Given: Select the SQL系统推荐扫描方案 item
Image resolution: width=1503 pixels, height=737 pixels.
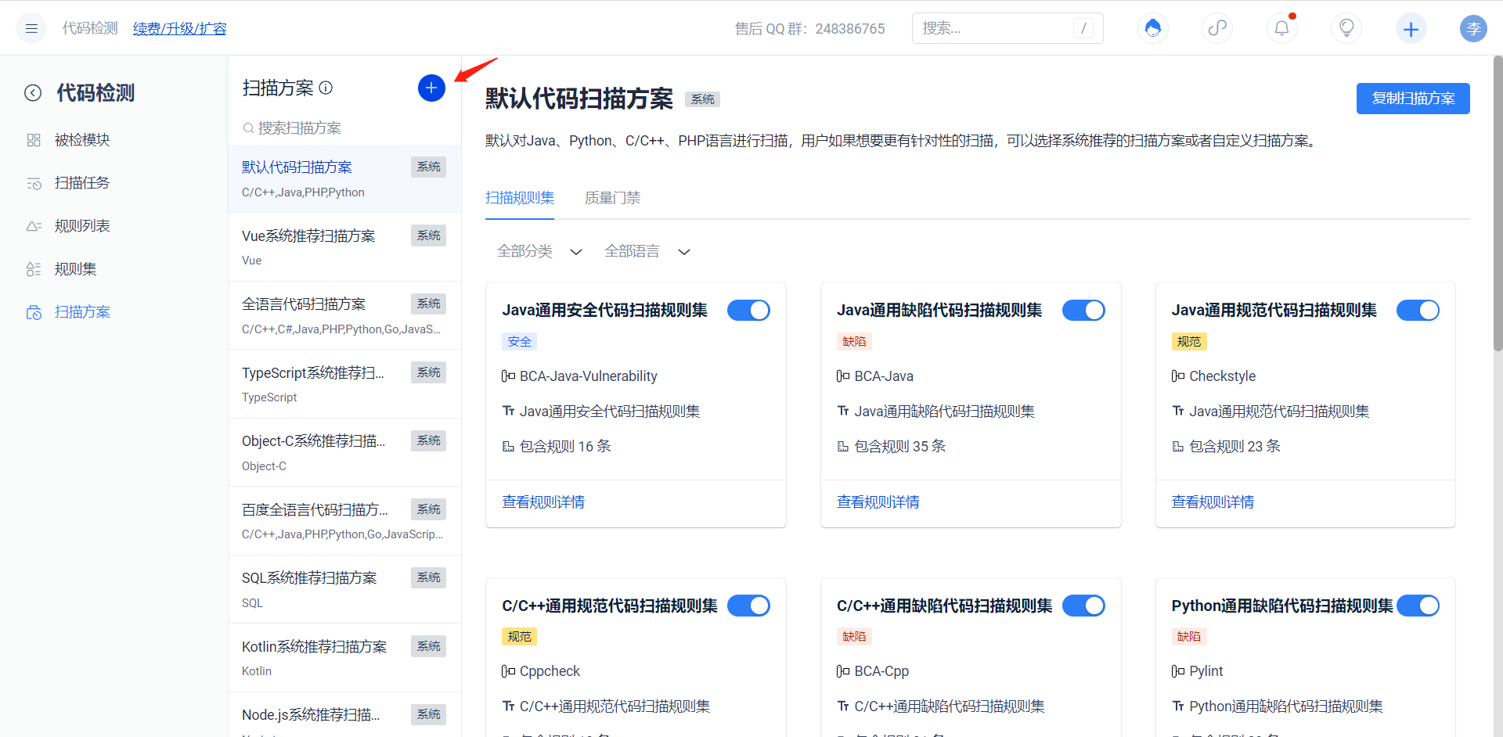Looking at the screenshot, I should [344, 589].
